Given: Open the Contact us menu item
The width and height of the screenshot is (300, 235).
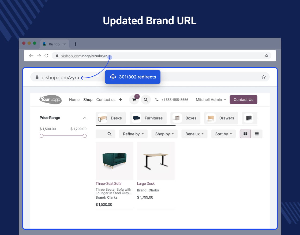Looking at the screenshot, I should tap(106, 100).
